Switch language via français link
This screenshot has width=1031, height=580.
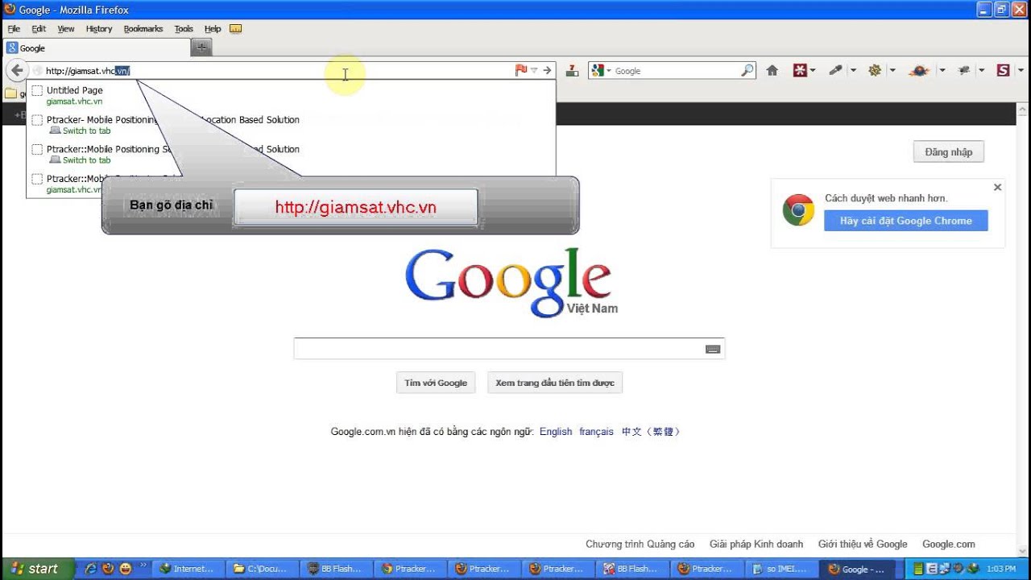coord(596,432)
